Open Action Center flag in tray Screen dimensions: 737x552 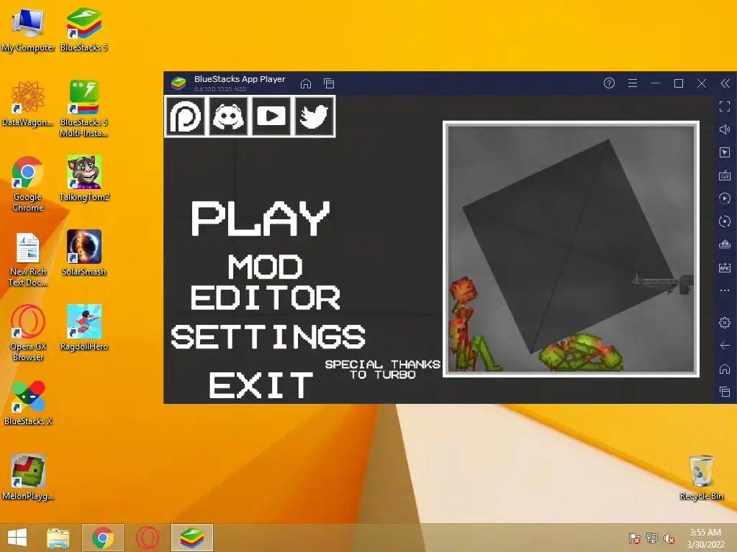click(x=634, y=538)
